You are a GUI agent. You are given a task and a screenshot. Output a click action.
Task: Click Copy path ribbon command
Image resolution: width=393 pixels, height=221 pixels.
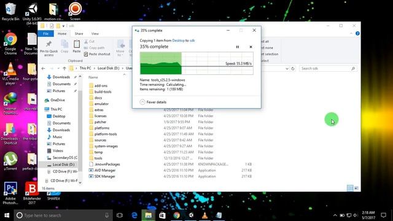coord(94,48)
